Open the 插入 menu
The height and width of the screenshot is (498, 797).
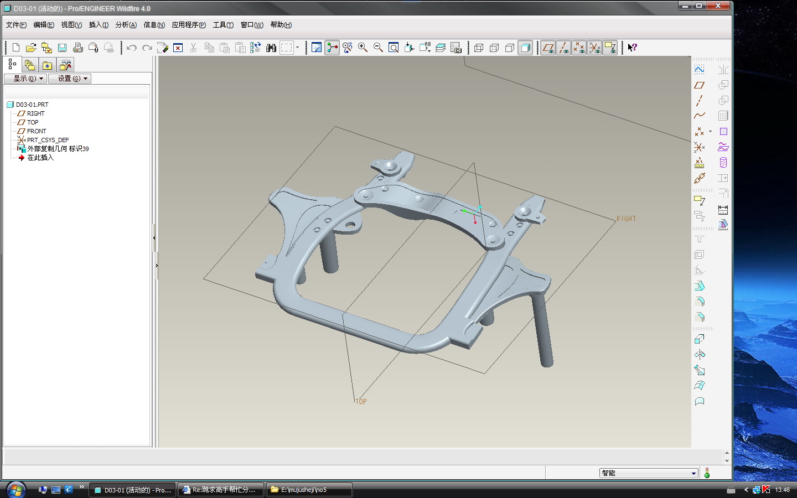[99, 25]
